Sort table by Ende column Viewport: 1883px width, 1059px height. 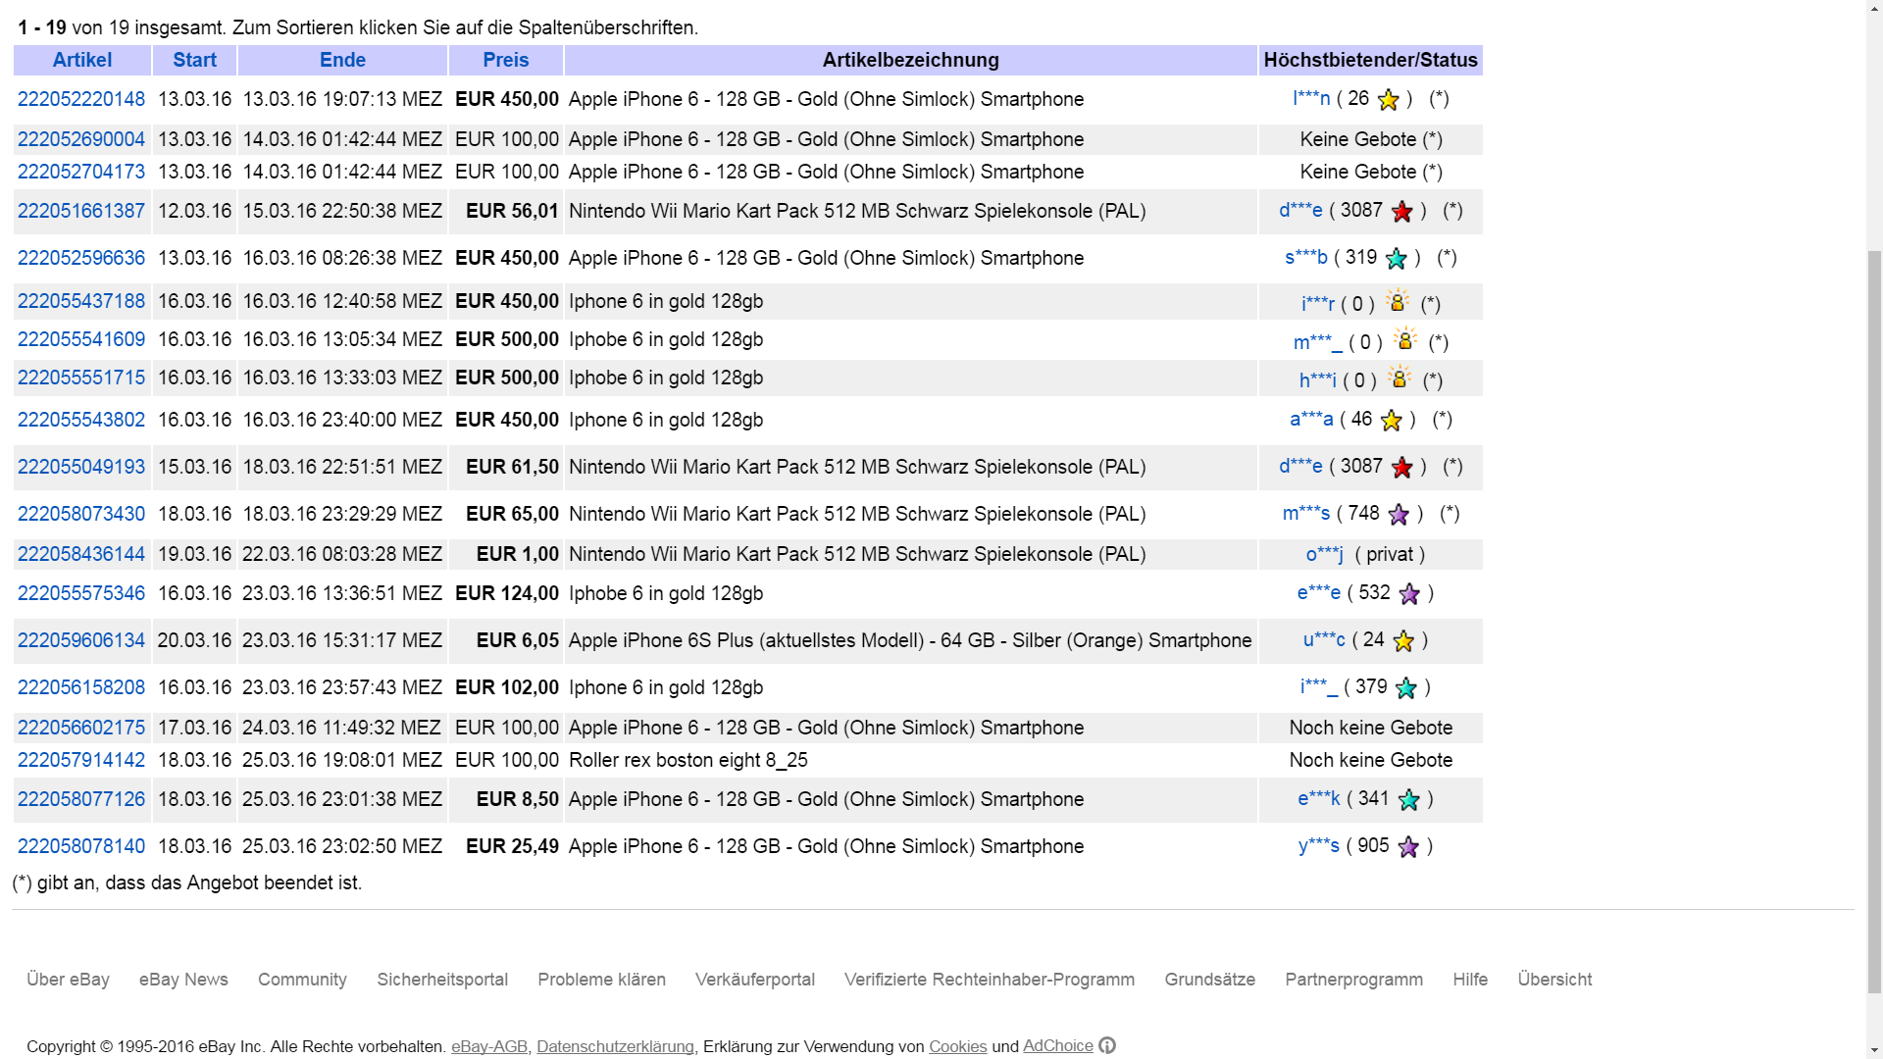[342, 60]
